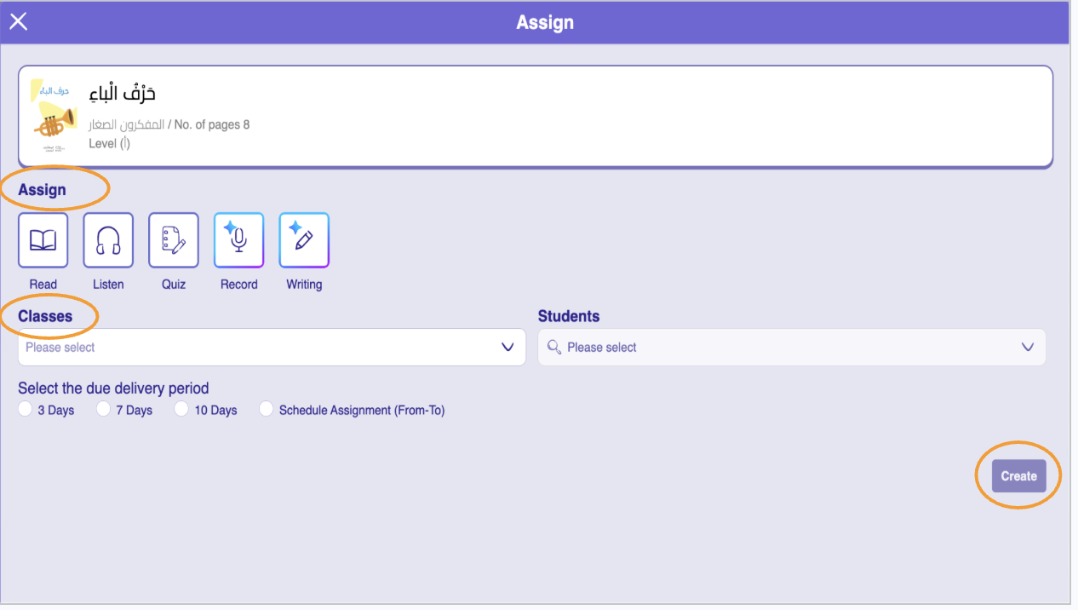1078x610 pixels.
Task: Select the Read assignment type icon
Action: tap(43, 240)
